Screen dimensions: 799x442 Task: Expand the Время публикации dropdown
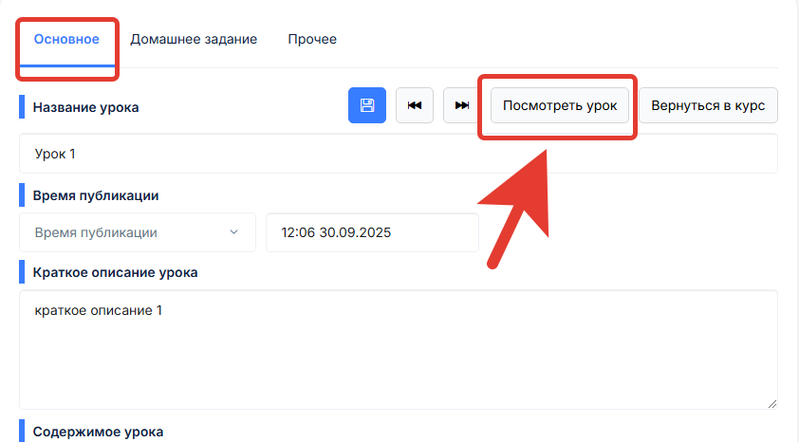pyautogui.click(x=138, y=232)
